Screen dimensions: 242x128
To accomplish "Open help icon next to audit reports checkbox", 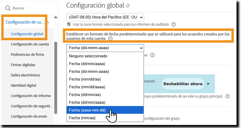I will tap(173, 24).
